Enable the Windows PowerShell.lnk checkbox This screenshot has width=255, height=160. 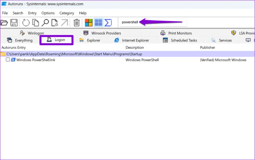8,59
